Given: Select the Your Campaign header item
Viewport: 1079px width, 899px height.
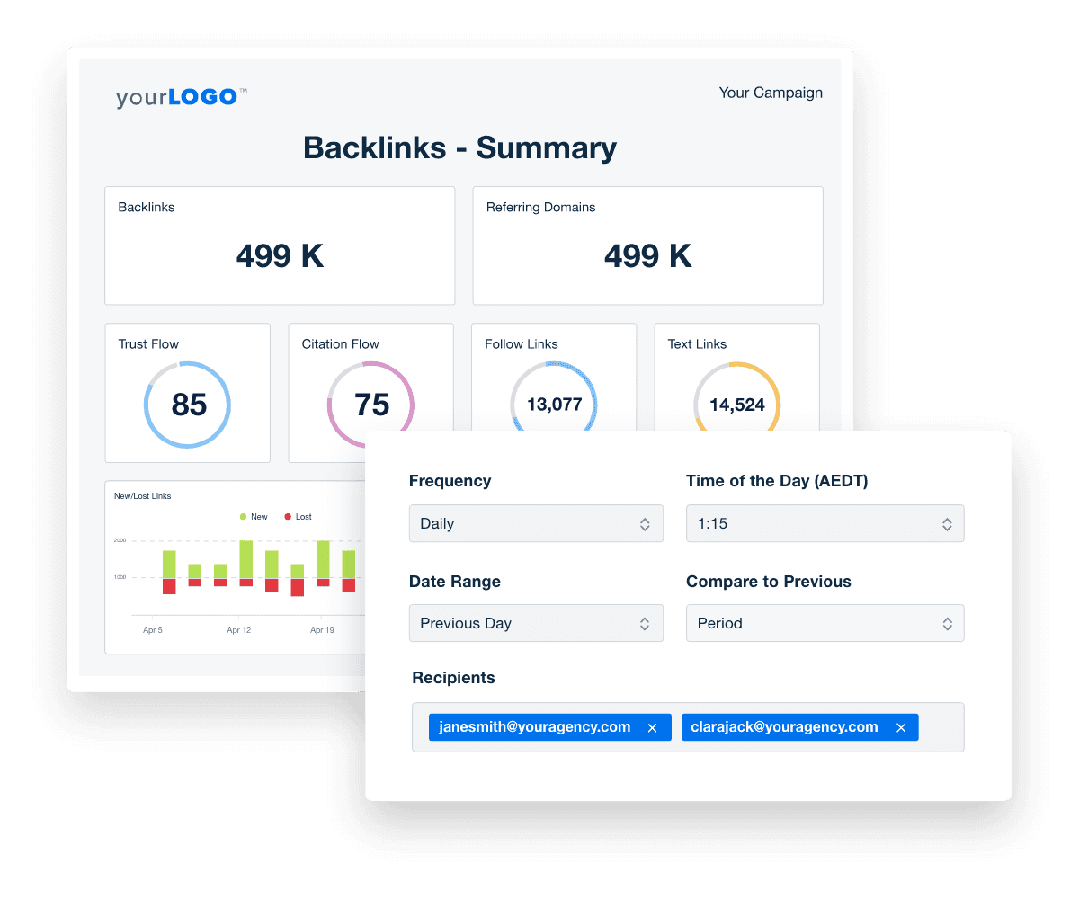Looking at the screenshot, I should tap(771, 93).
